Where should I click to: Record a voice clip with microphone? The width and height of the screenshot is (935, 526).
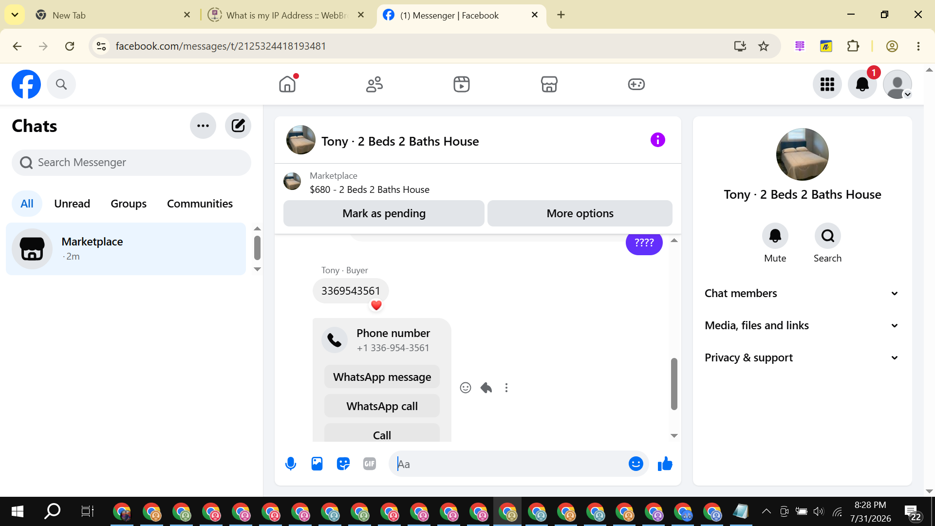291,464
